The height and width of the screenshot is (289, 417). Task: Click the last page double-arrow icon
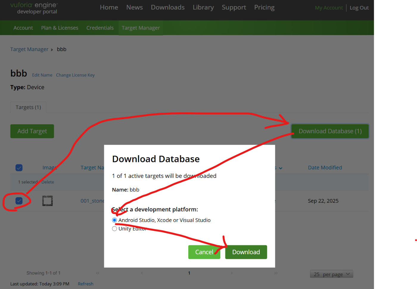point(276,273)
